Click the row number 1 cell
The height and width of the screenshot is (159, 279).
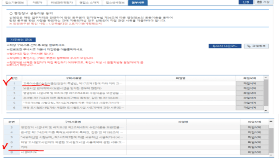[x=14, y=83]
